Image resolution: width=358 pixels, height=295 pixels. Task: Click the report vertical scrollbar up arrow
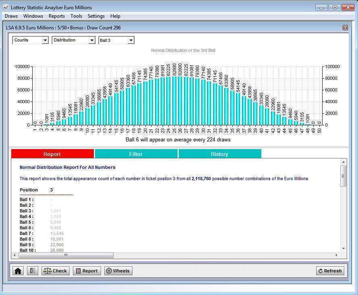point(344,162)
